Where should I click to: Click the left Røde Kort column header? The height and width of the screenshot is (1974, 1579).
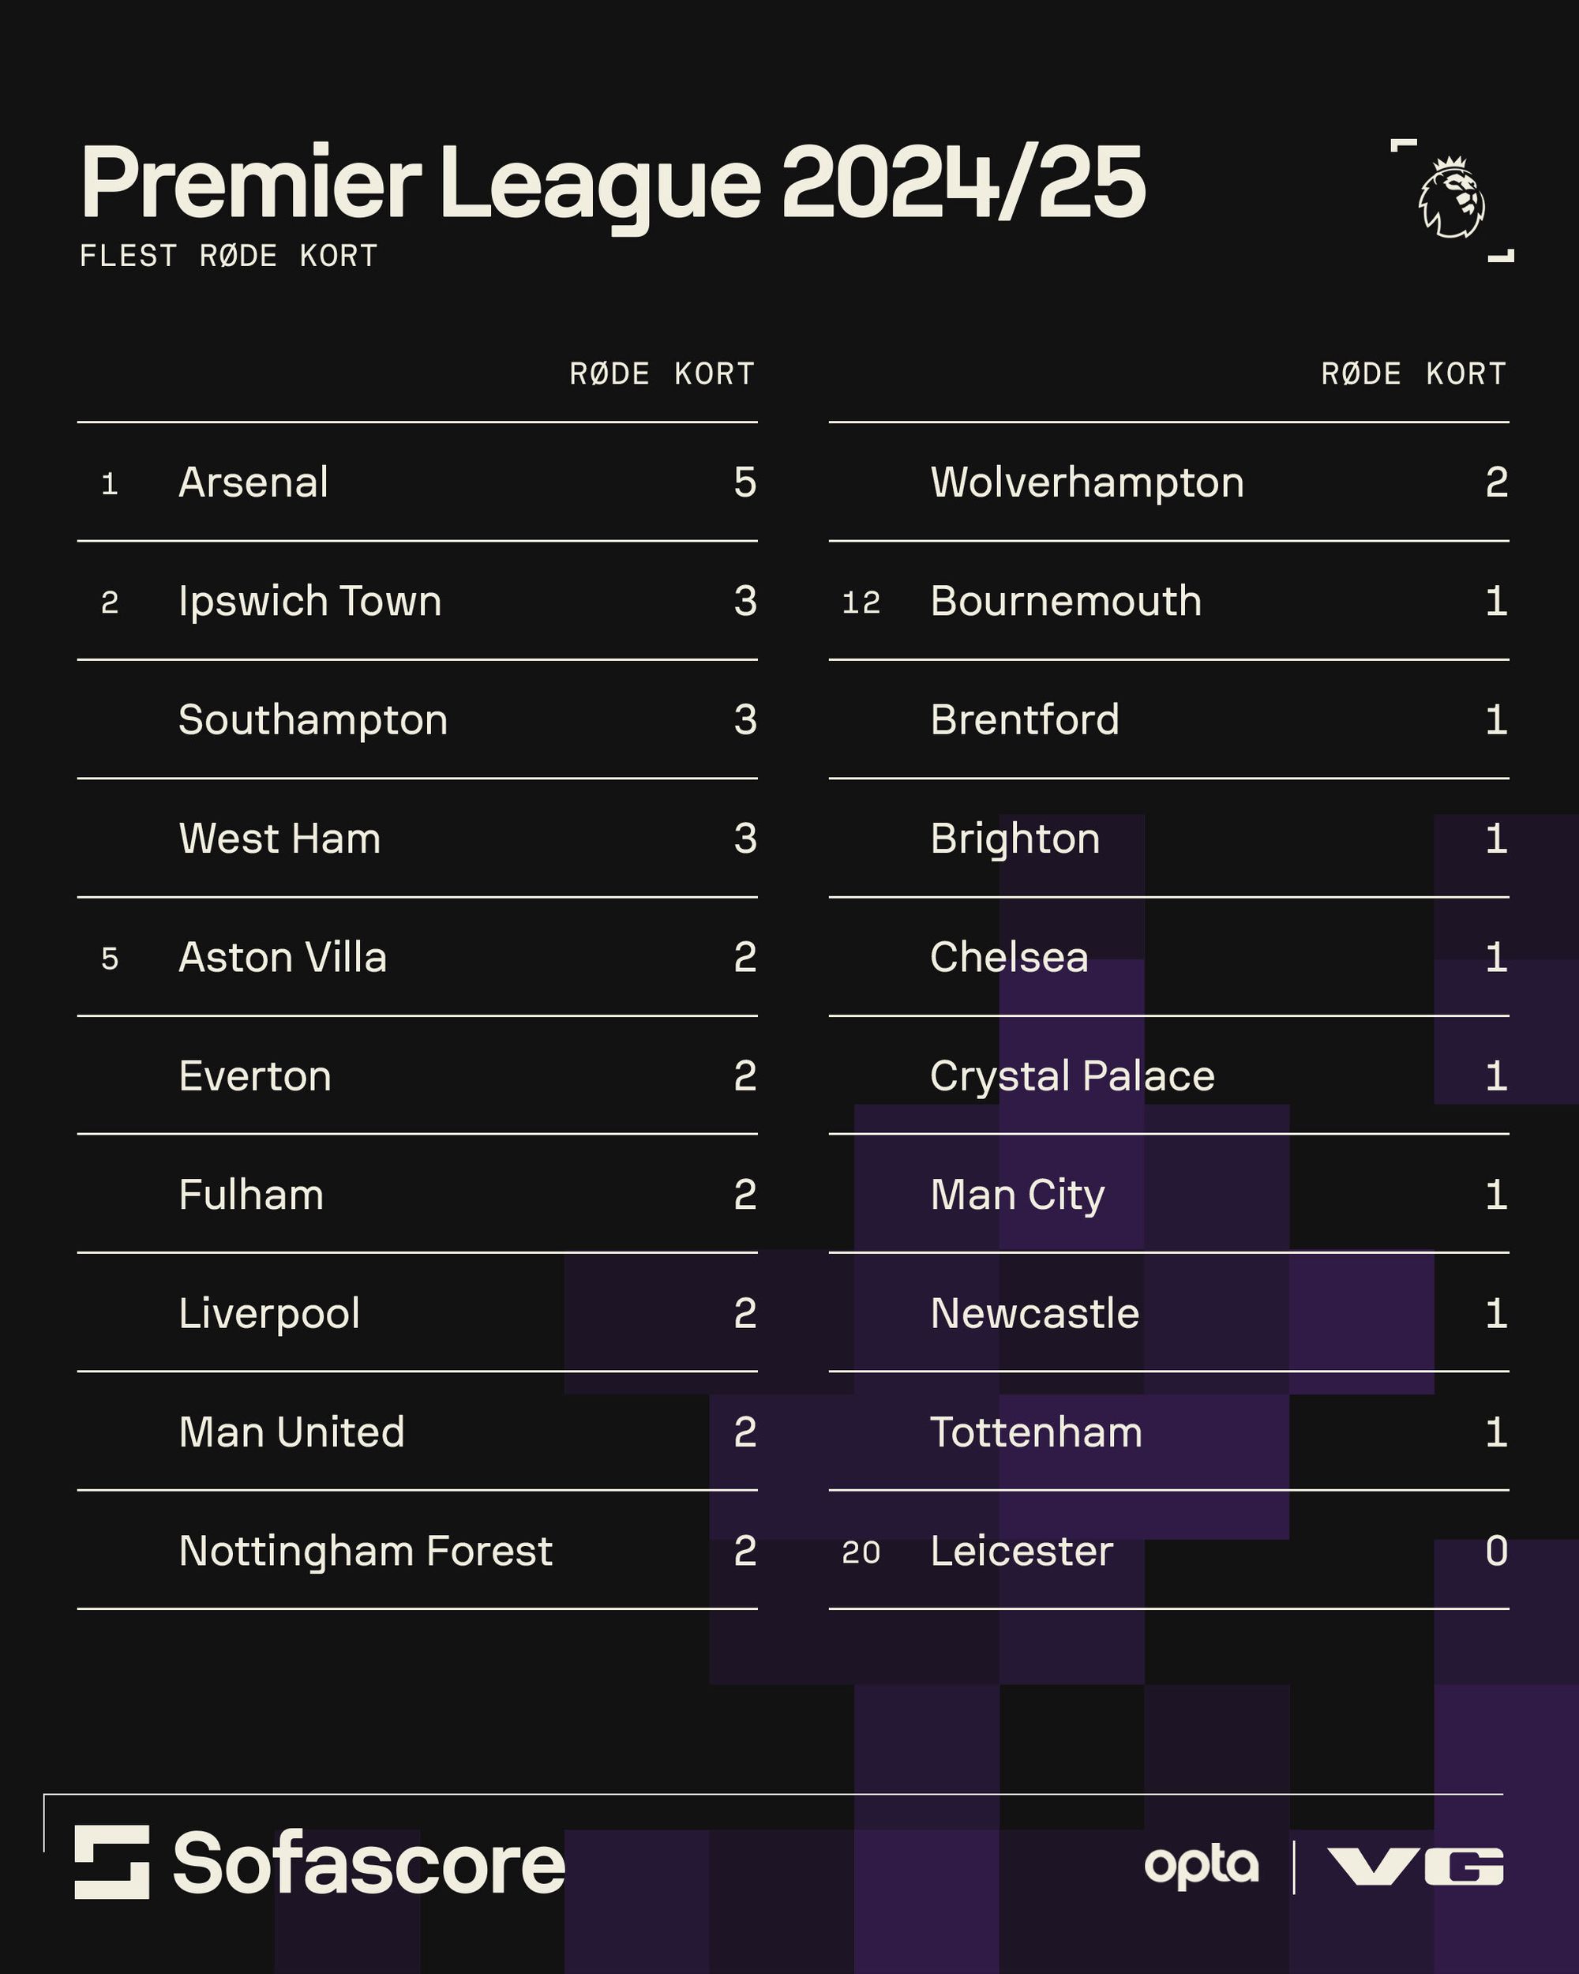point(662,373)
